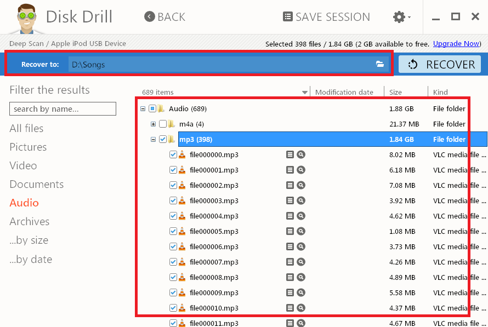Click the VLC cone icon of file000005.mp3
The height and width of the screenshot is (327, 488).
182,232
